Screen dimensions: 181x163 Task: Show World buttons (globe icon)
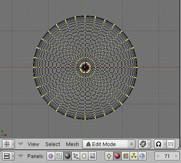[142, 156]
